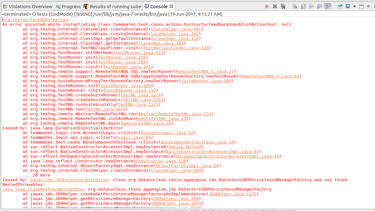Clear the console output

pos(295,7)
